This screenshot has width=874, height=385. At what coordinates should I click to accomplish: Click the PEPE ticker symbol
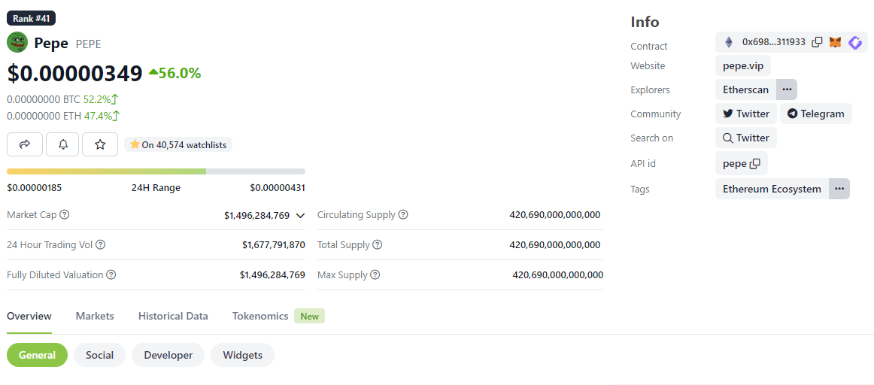coord(89,44)
